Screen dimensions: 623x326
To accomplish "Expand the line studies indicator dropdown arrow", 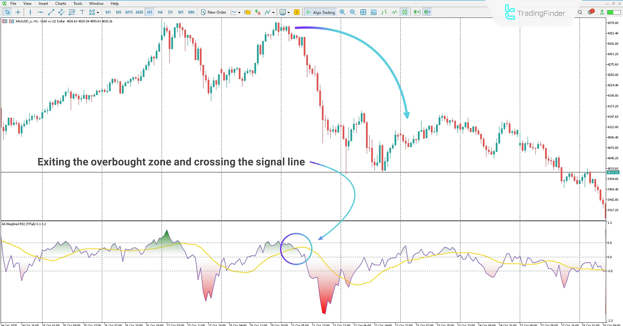I will pyautogui.click(x=273, y=12).
